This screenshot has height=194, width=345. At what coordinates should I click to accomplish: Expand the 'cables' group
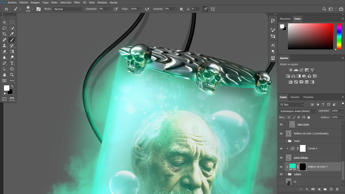click(286, 174)
